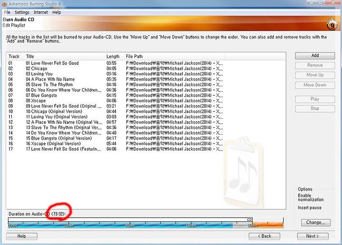Screen dimensions: 342x245
Task: Click the file path of track 01
Action: pyautogui.click(x=174, y=63)
